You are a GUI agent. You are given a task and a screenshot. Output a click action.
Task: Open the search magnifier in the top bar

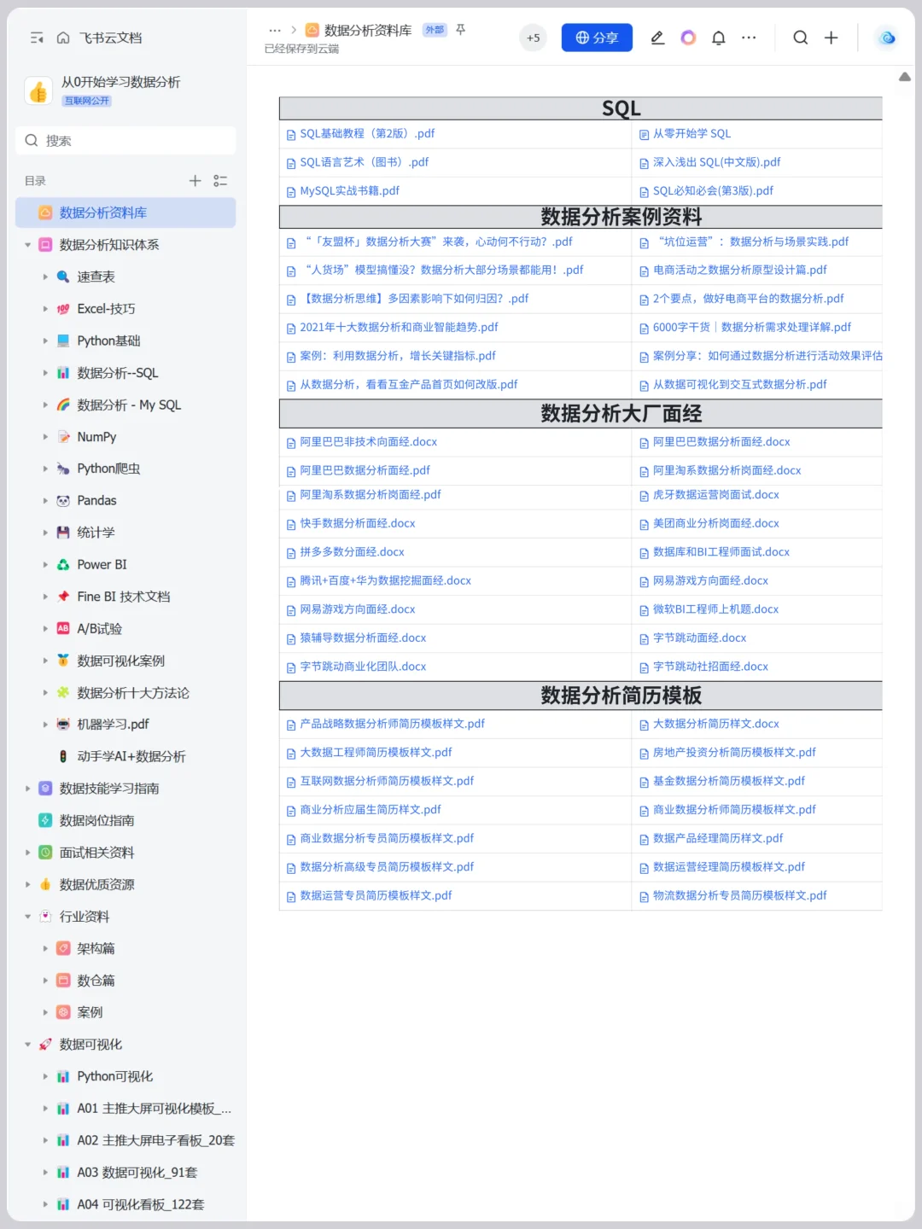pyautogui.click(x=801, y=38)
